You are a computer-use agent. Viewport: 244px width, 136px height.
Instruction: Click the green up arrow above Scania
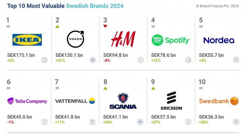[105, 88]
